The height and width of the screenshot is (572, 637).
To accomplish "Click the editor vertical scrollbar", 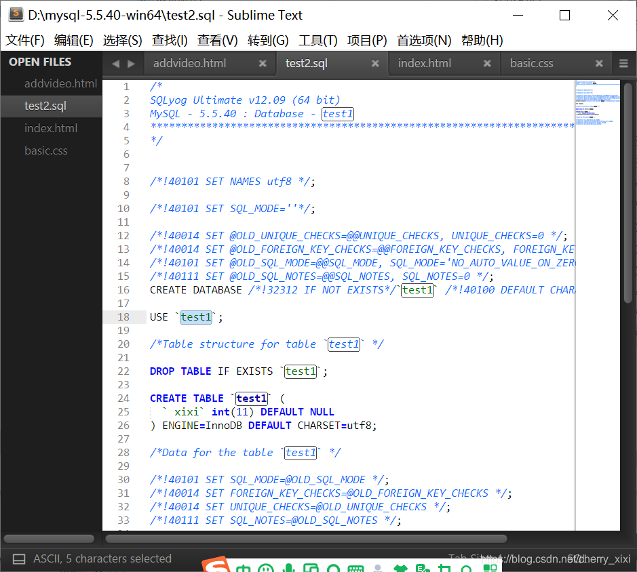I will click(x=628, y=193).
